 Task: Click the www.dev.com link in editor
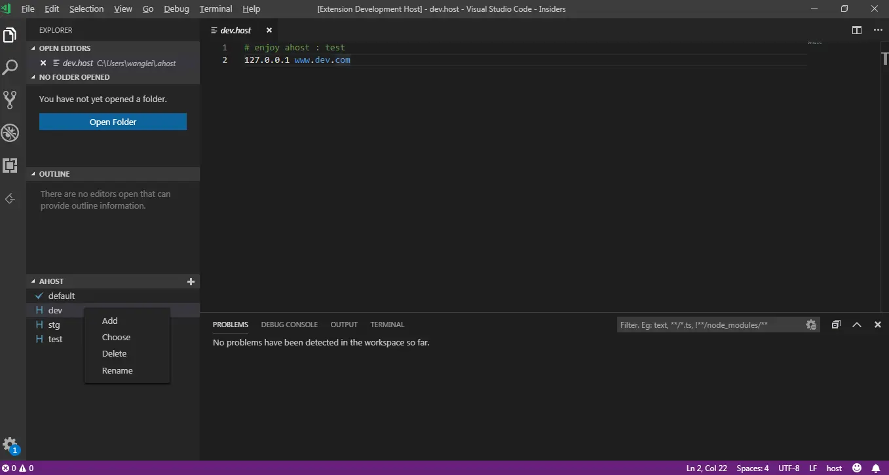(x=322, y=60)
